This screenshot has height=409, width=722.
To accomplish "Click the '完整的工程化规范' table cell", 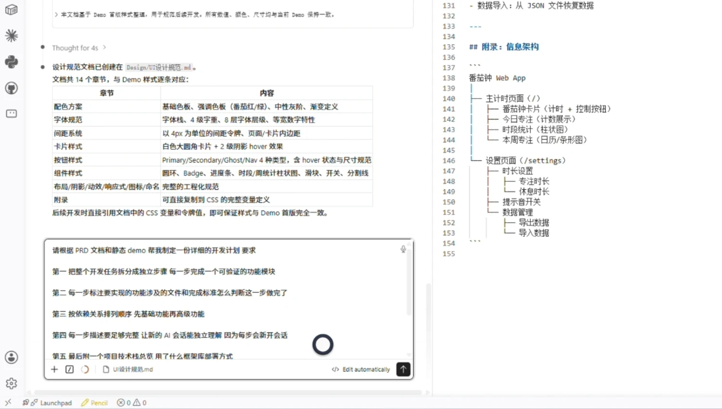I will point(267,186).
